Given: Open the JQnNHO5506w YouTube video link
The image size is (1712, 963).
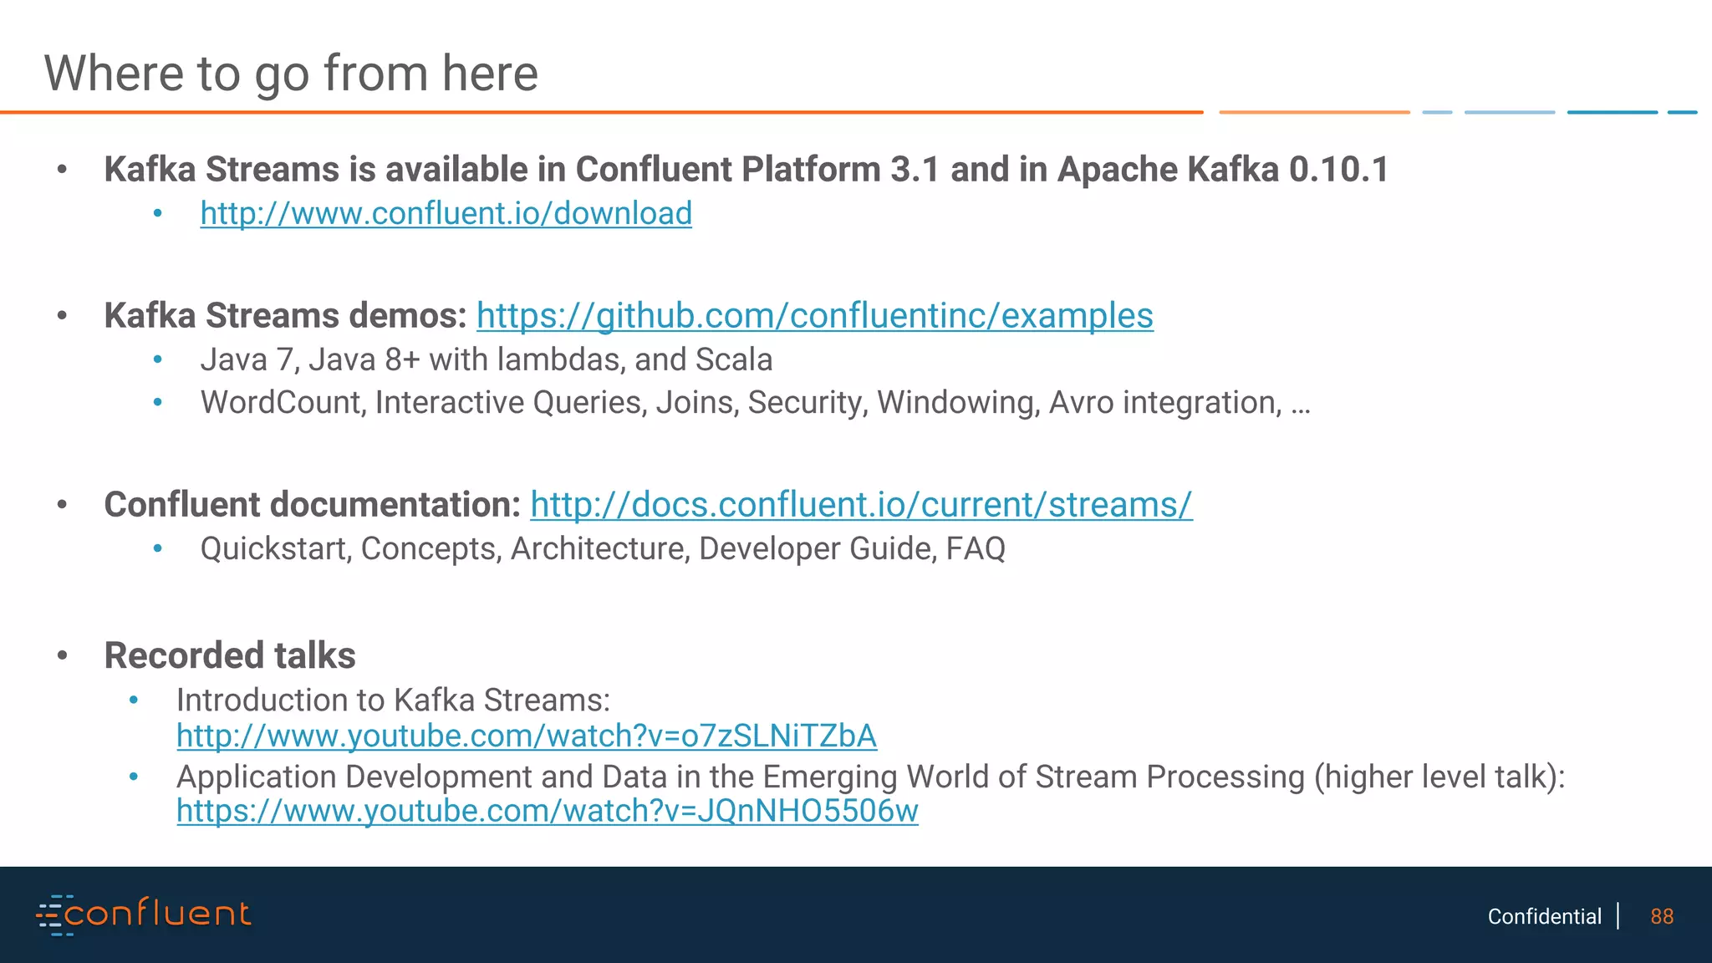Looking at the screenshot, I should (547, 812).
